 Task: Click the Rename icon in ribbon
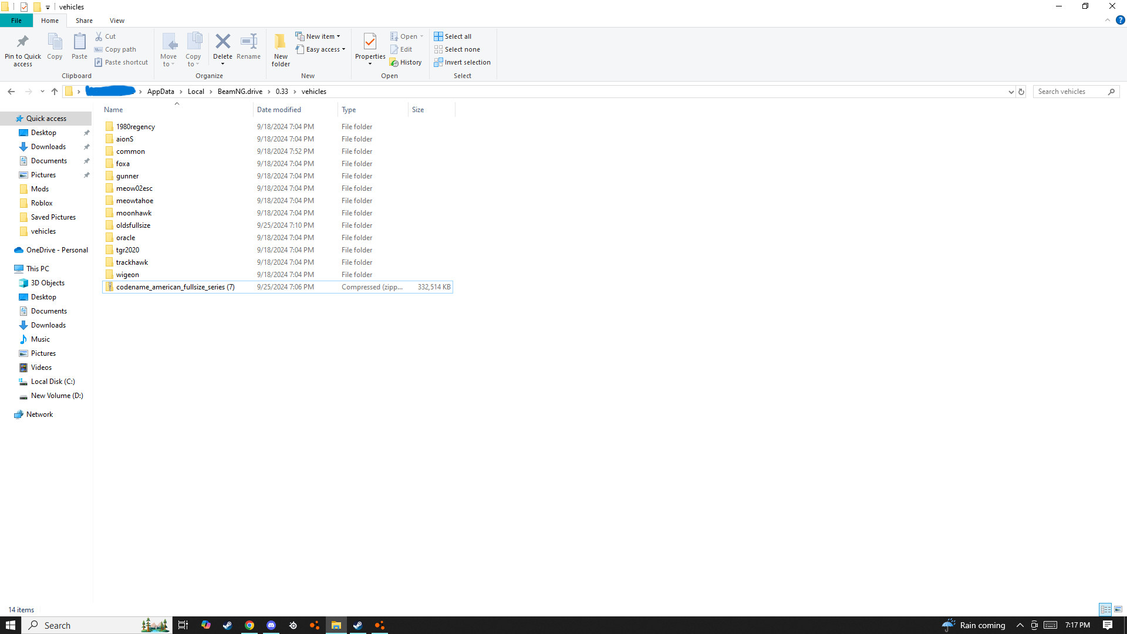248,42
